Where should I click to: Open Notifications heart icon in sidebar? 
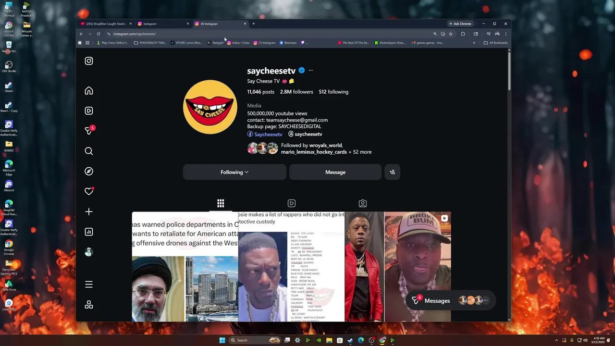tap(89, 191)
